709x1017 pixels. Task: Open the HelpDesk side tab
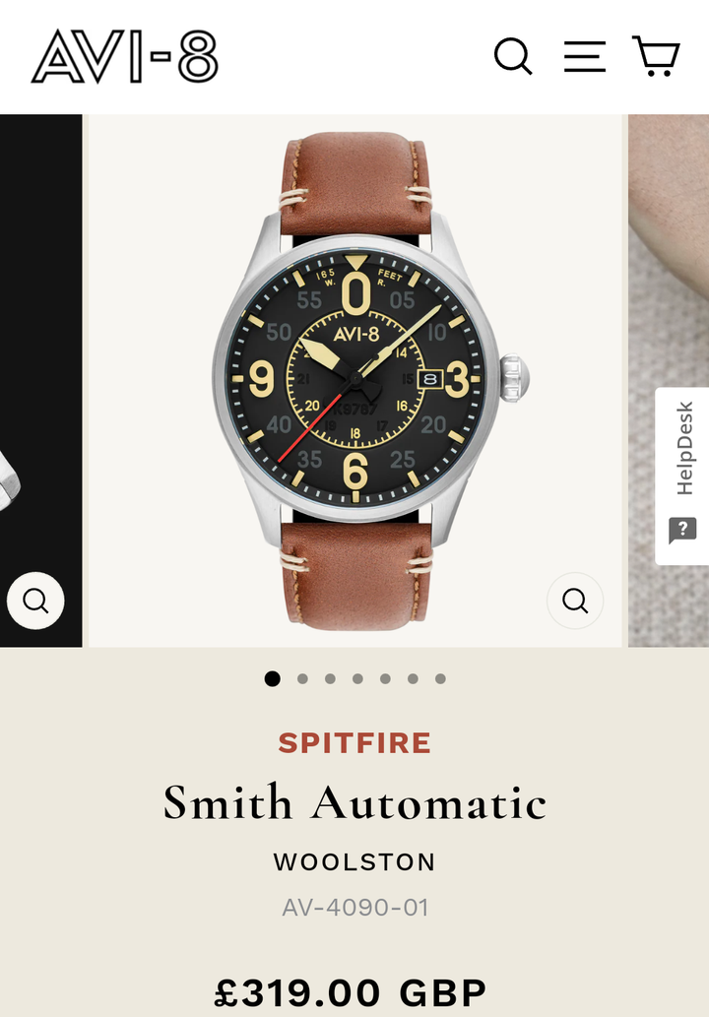click(x=682, y=477)
